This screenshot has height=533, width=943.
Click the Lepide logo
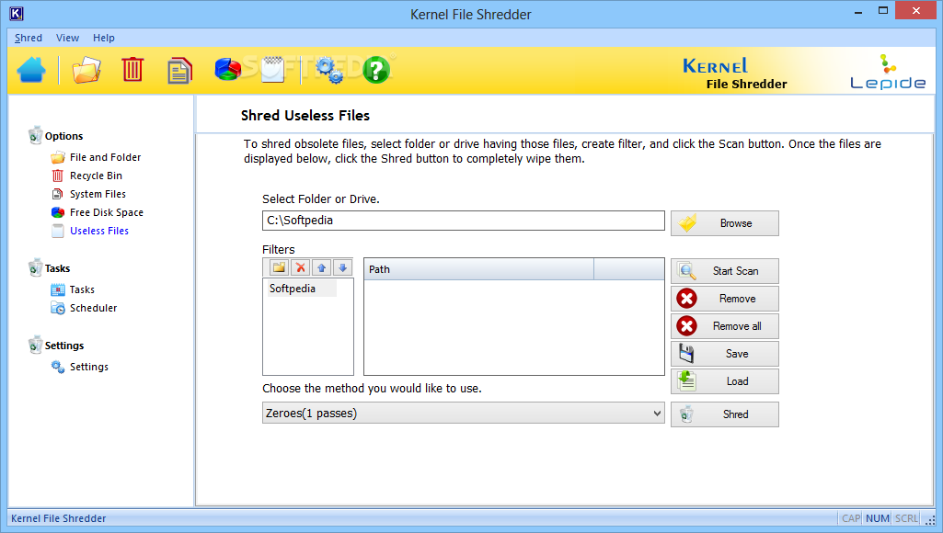pos(888,72)
